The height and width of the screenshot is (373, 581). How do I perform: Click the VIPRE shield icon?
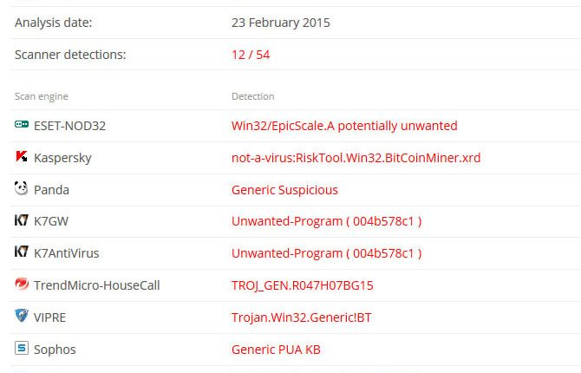tap(22, 317)
